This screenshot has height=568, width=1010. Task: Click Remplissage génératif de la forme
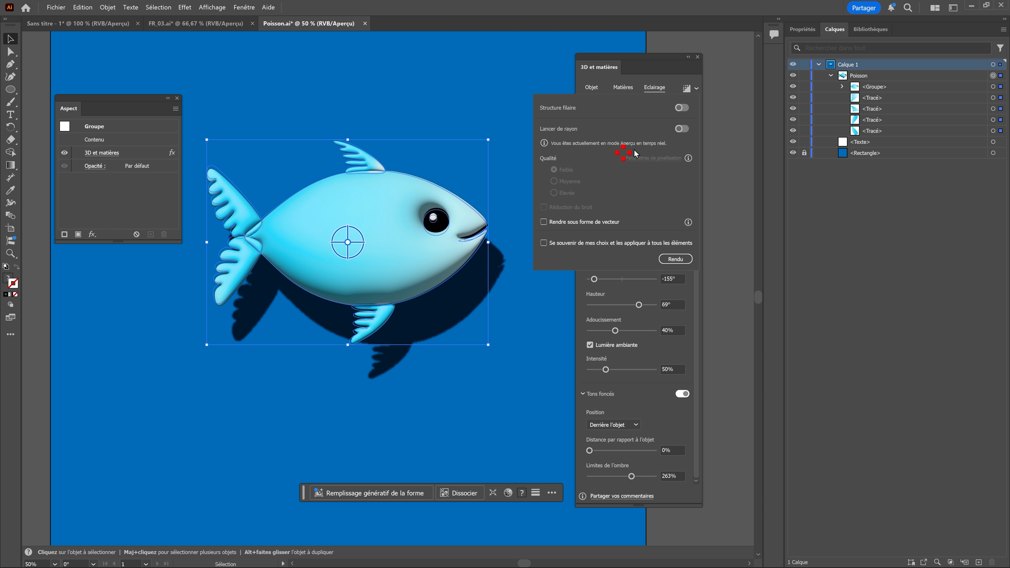371,493
